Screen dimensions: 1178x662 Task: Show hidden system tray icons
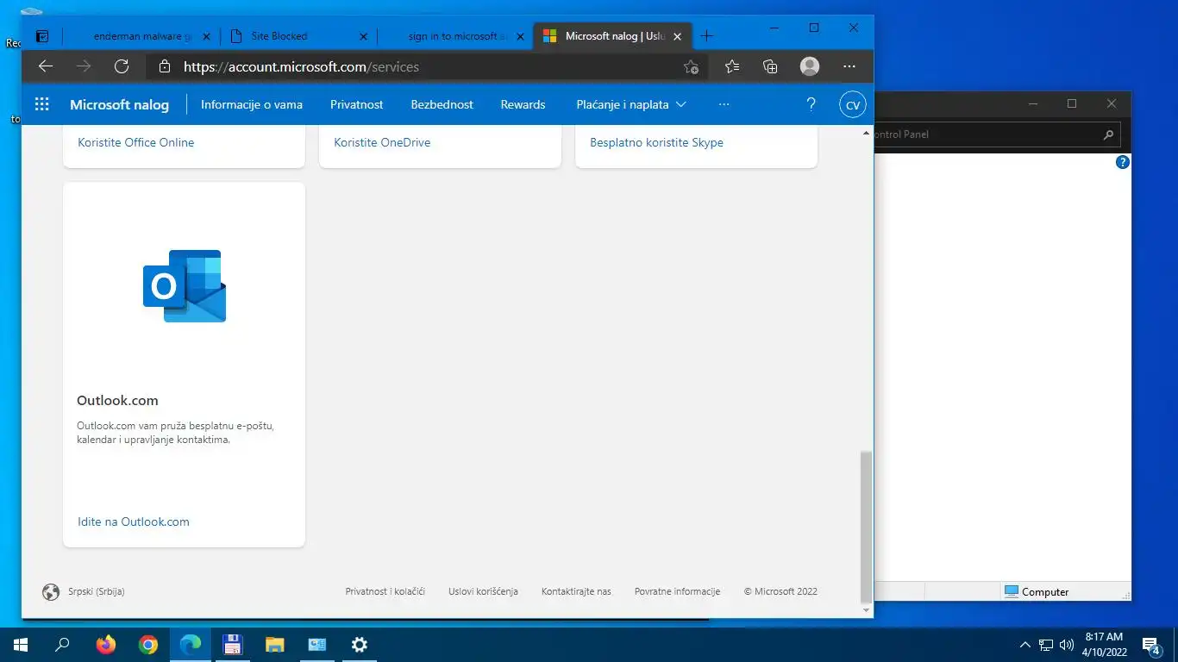(x=1024, y=644)
